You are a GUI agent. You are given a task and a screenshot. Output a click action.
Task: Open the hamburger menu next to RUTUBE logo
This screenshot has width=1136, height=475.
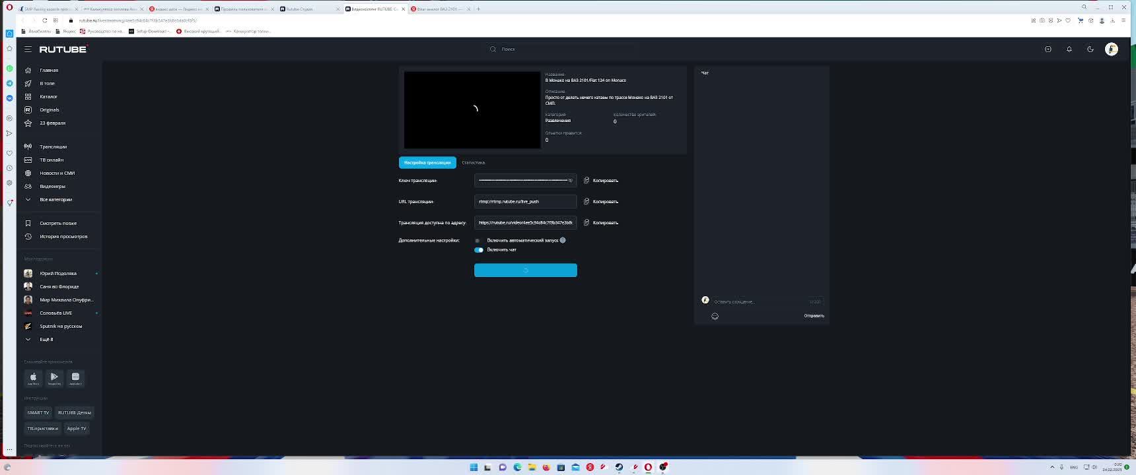point(28,49)
